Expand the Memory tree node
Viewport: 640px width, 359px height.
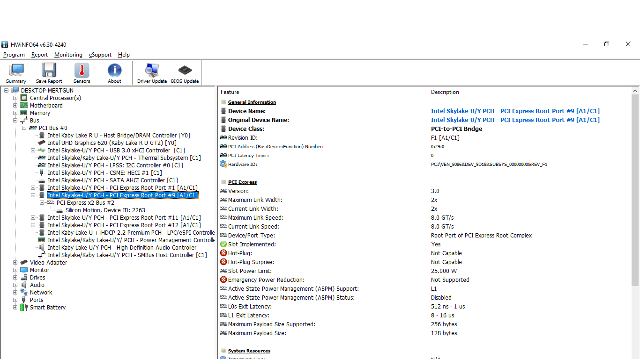click(15, 113)
